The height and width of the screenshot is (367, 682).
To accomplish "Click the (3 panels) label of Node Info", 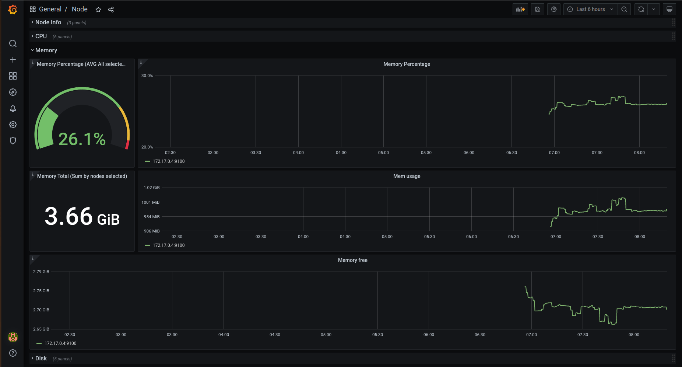I will [x=77, y=23].
